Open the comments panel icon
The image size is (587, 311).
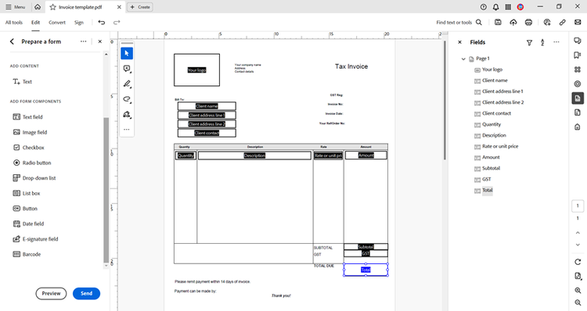click(x=578, y=41)
